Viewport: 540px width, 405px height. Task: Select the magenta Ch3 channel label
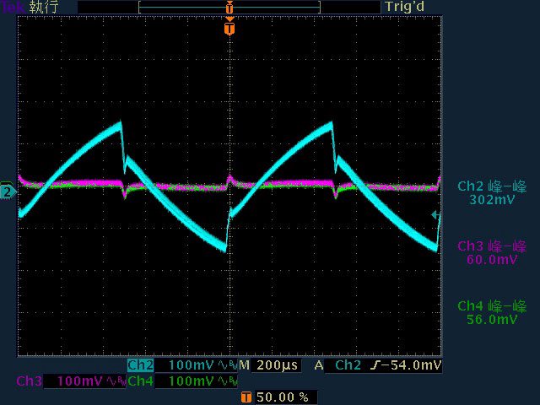point(30,381)
